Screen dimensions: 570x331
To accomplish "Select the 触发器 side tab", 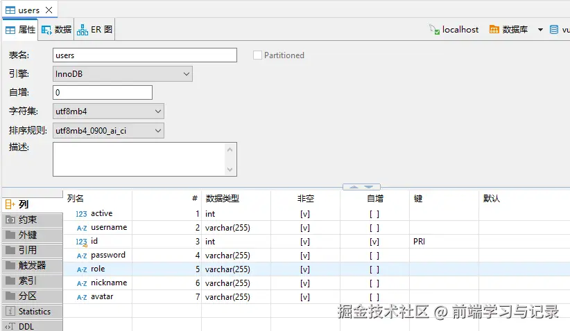I will [x=33, y=265].
